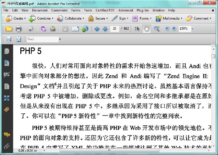Click the vertical scroll up arrow
218x155 pixels.
pos(213,49)
